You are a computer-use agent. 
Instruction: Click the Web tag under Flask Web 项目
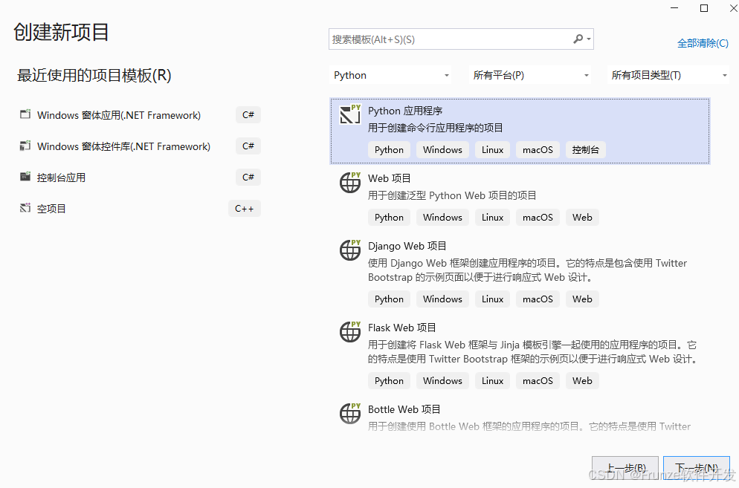click(x=582, y=380)
